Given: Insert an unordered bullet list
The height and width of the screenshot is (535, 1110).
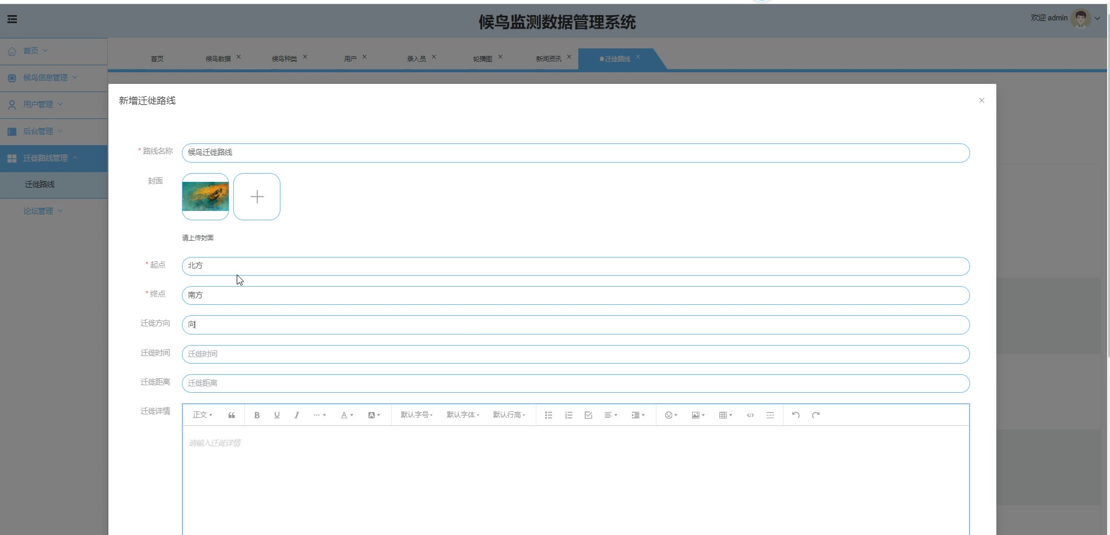Looking at the screenshot, I should (x=549, y=415).
